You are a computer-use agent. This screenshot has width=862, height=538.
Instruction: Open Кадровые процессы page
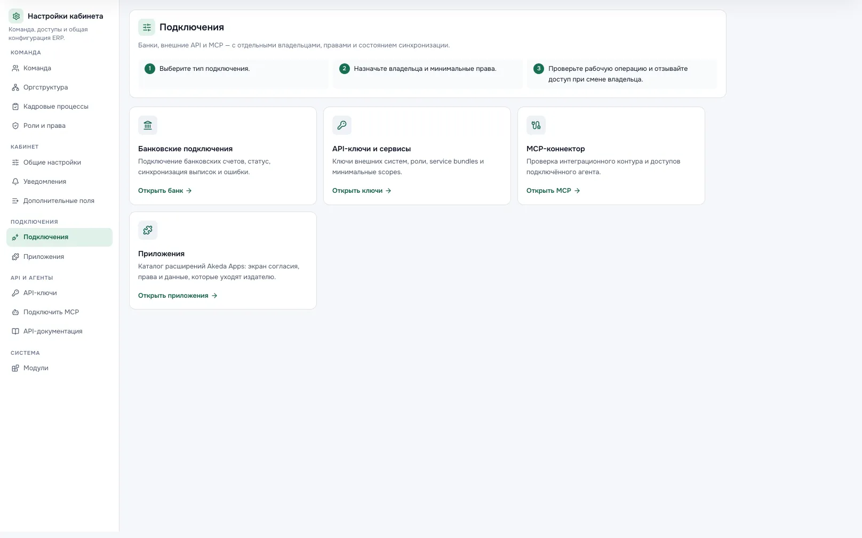(59, 107)
